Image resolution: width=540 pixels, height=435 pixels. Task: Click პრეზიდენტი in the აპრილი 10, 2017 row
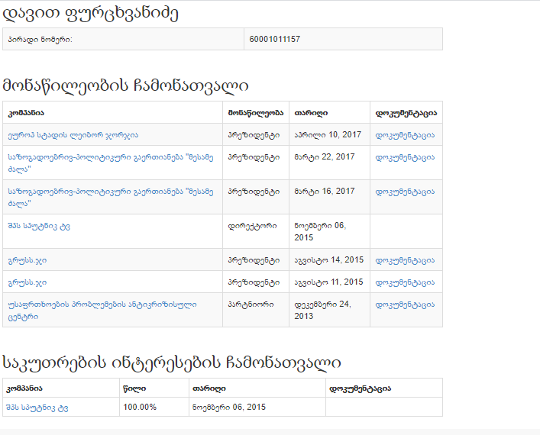coord(254,135)
